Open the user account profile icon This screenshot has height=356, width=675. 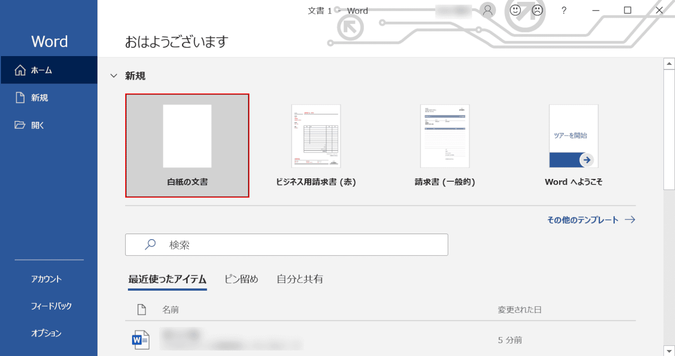487,10
